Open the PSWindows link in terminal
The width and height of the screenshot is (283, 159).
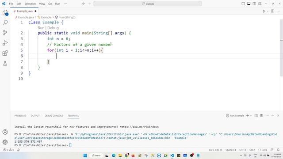[x=139, y=127]
